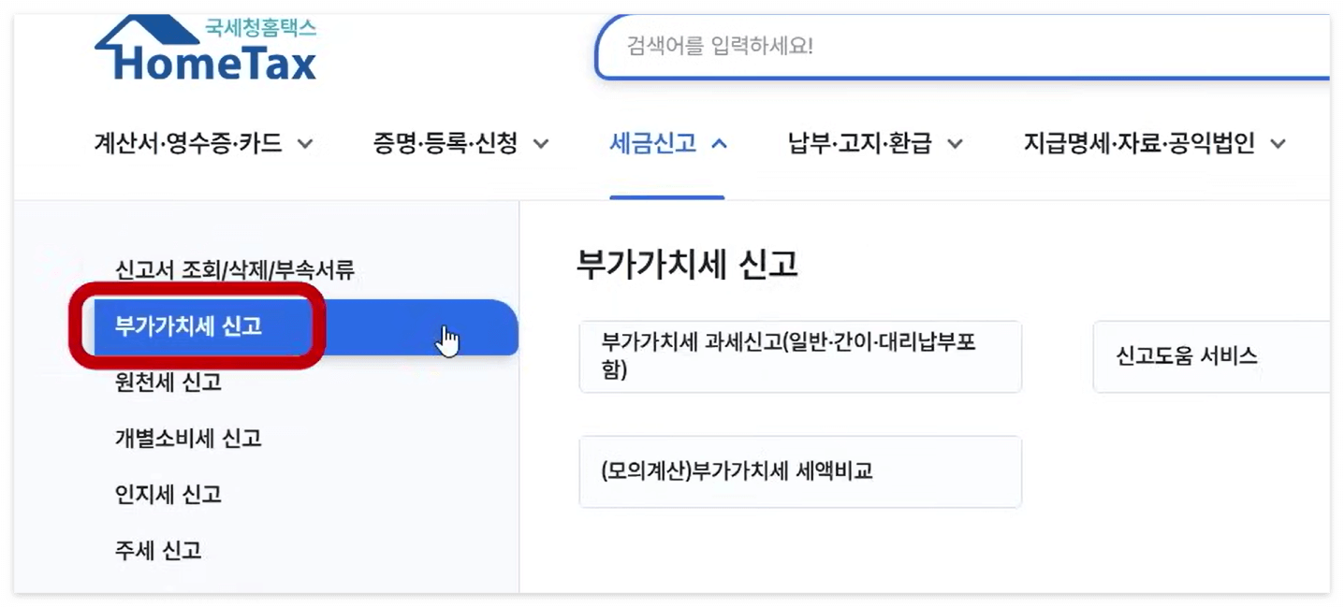Open 부가가치세 과세신고(일반·간이·대리납부포함)
Screen dimensions: 1344x607
tap(800, 356)
